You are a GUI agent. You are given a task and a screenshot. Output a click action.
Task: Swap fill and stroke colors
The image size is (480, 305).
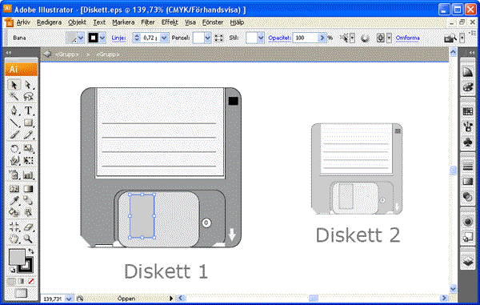(x=31, y=251)
